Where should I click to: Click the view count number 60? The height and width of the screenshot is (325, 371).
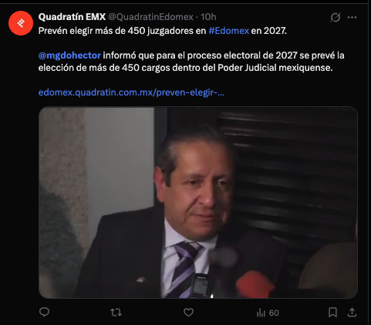[274, 313]
